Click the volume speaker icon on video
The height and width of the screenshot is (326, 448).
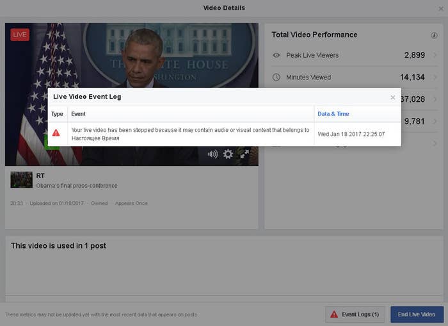(x=213, y=154)
